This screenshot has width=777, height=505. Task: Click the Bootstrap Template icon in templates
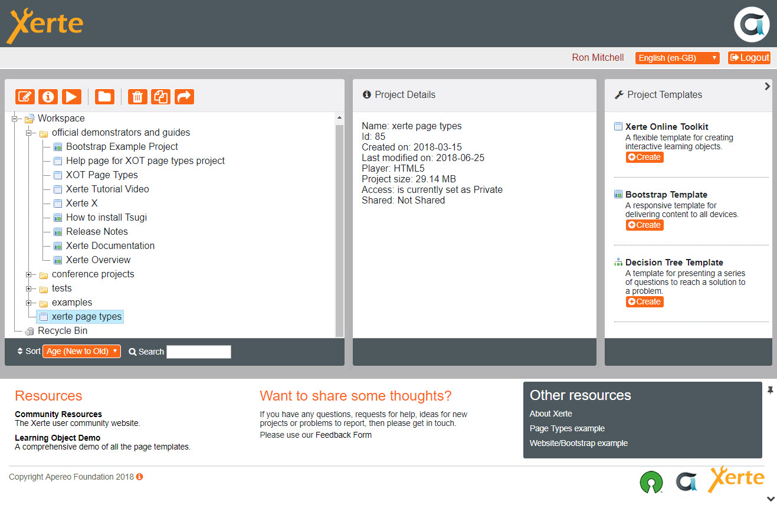coord(618,194)
